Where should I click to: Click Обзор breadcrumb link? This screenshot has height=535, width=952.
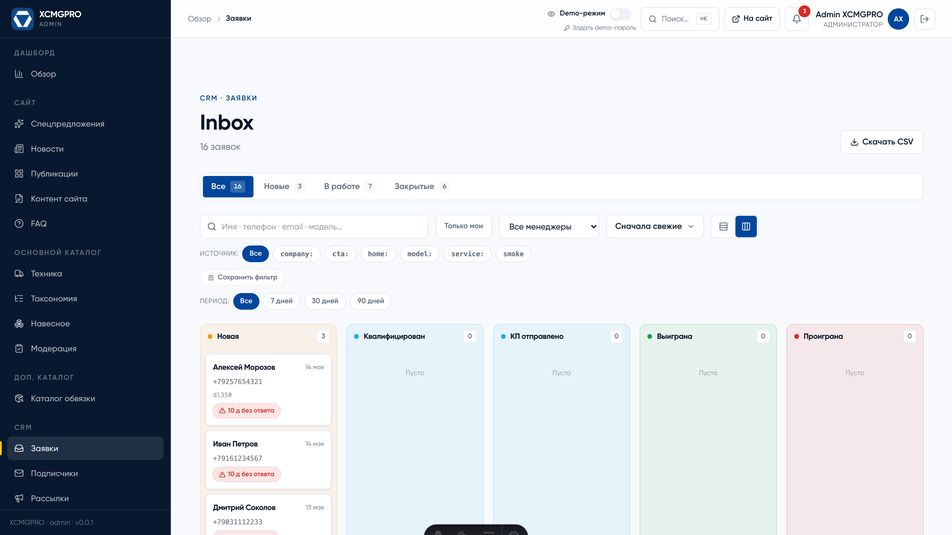coord(199,19)
